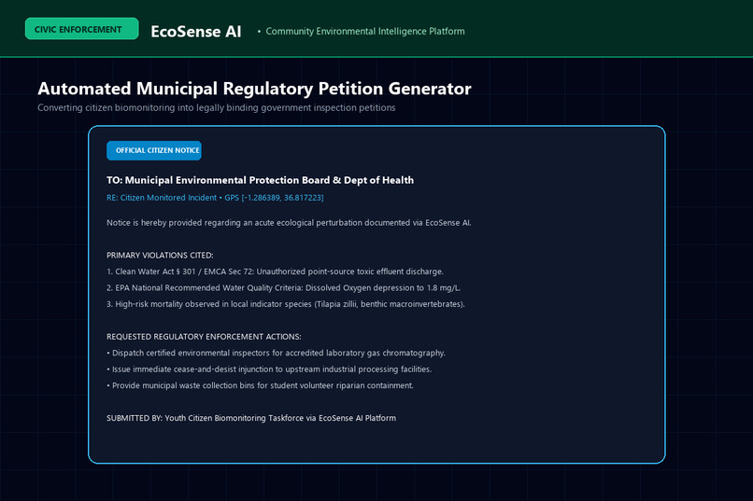Click violation 3 about Tilapia zillii mortality
753x501 pixels.
[x=286, y=304]
